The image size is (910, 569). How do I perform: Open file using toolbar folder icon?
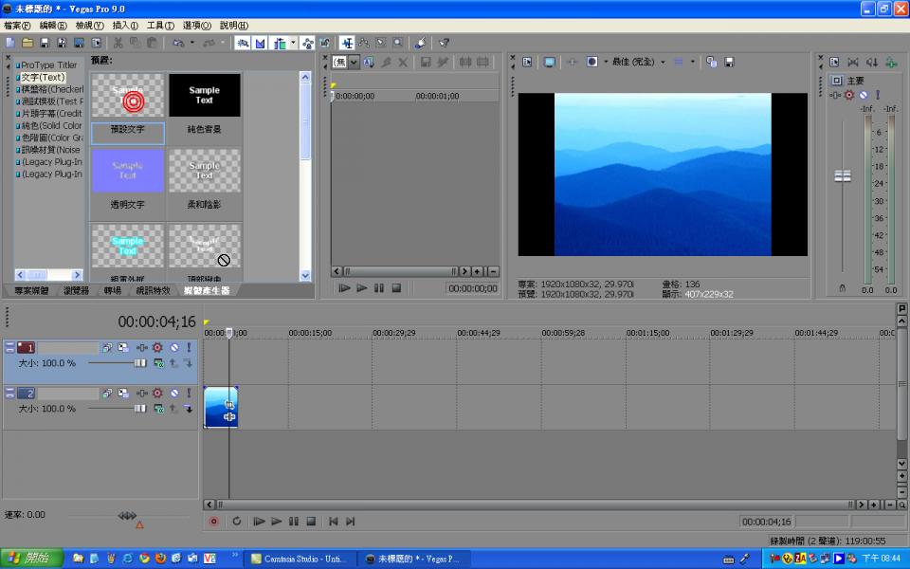[27, 43]
